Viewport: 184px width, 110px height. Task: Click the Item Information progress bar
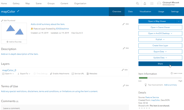click(160, 78)
